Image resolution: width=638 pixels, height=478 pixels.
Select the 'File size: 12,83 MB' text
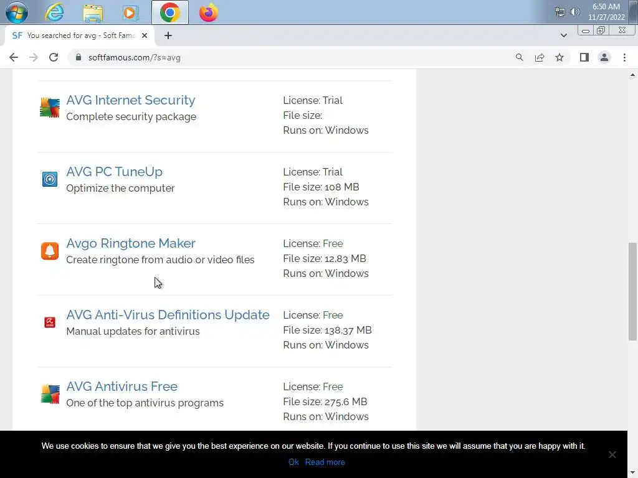(324, 258)
